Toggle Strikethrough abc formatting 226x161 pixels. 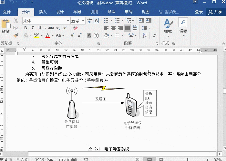pyautogui.click(x=51, y=28)
